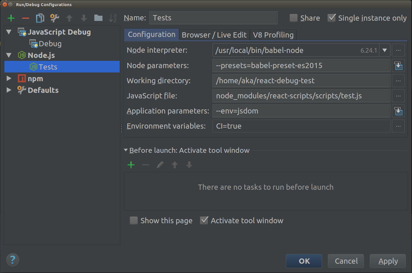Screen dimensions: 412x273
Task: Click the red Remove Configuration minus icon
Action: pos(26,18)
